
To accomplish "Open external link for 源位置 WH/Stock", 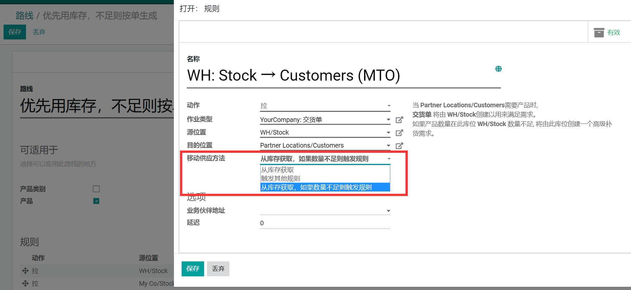I will coord(399,133).
